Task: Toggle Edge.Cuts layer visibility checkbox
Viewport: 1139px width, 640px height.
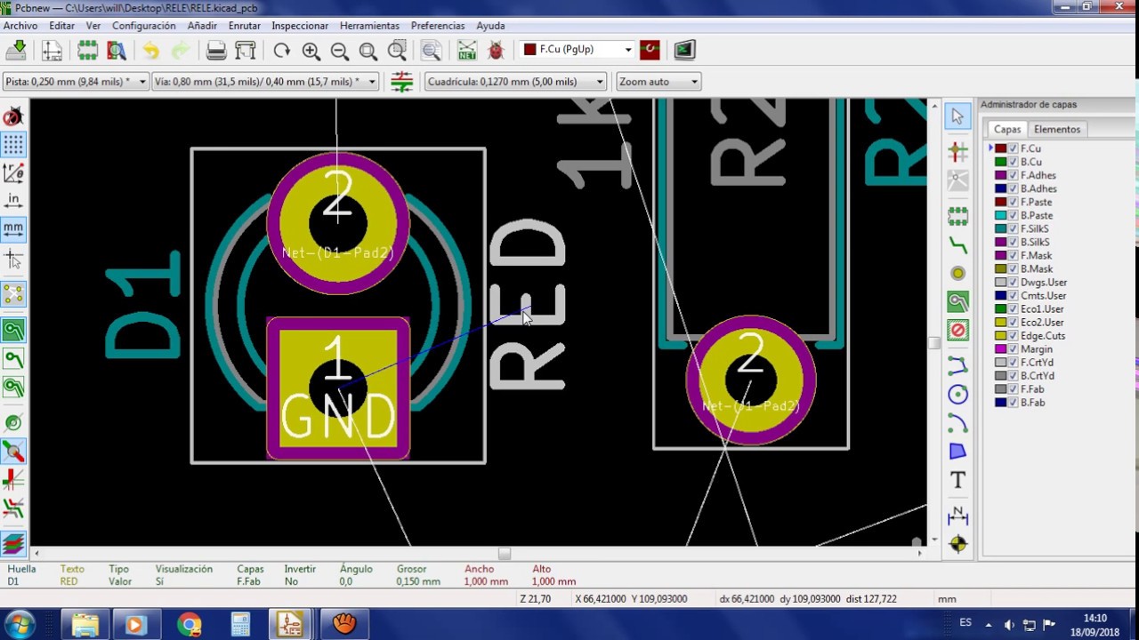Action: [x=1013, y=336]
